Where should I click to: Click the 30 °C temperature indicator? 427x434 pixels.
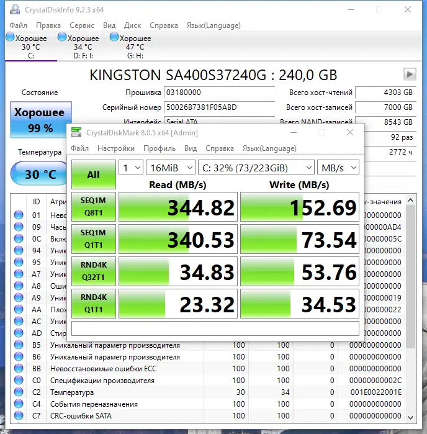tap(39, 174)
